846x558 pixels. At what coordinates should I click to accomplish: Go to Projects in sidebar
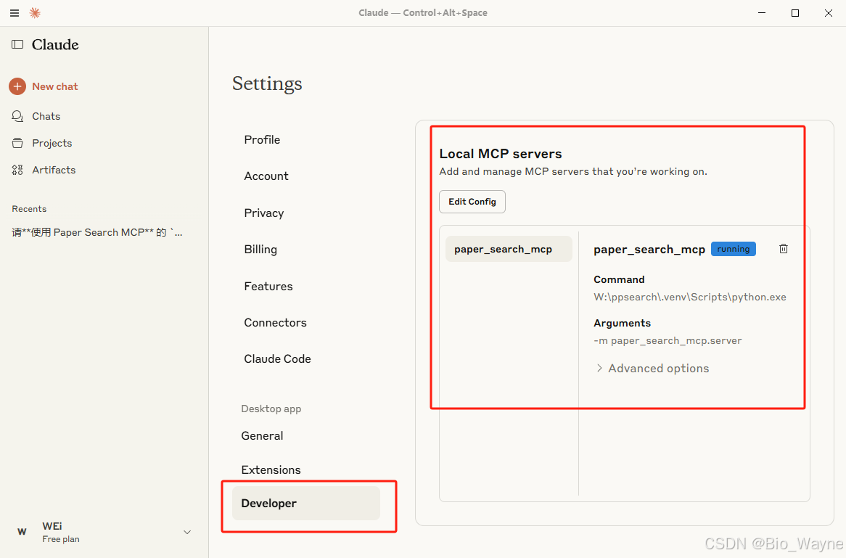(x=52, y=143)
